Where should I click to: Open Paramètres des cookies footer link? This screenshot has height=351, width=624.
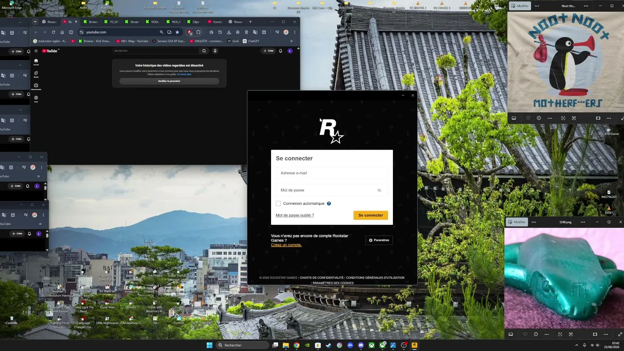(x=333, y=283)
